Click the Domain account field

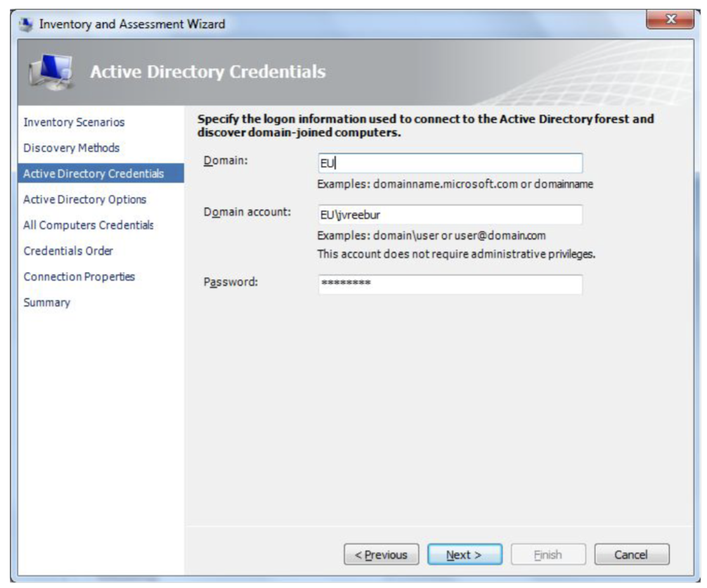450,215
